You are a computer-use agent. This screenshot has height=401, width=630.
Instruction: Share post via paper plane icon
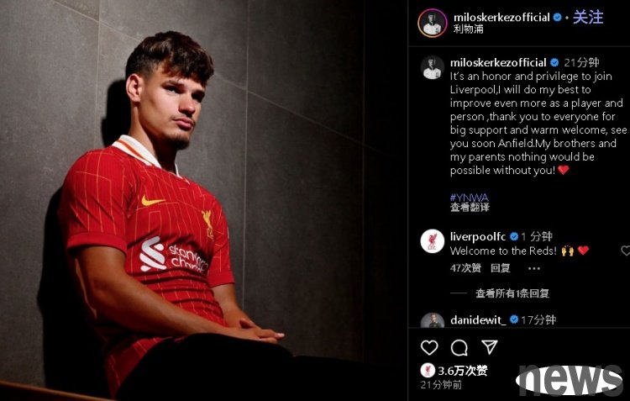489,346
